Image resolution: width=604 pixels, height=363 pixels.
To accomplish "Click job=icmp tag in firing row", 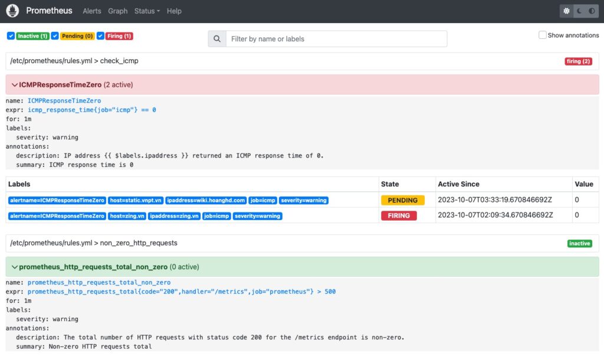I will tap(216, 216).
